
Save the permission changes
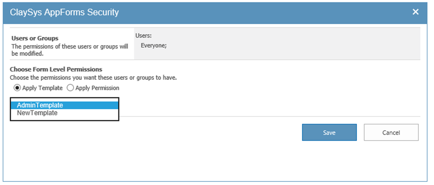[329, 133]
